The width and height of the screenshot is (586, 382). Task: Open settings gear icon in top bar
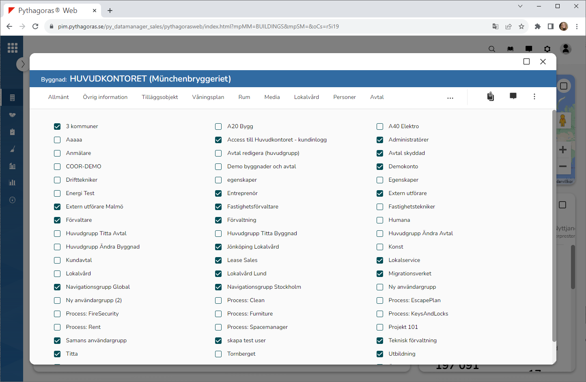coord(547,49)
